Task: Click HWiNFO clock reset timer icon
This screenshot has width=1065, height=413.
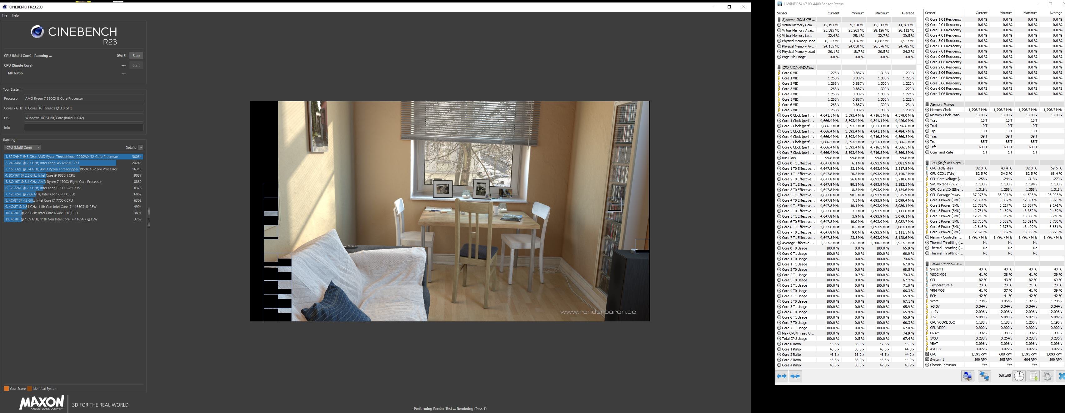Action: point(1019,376)
